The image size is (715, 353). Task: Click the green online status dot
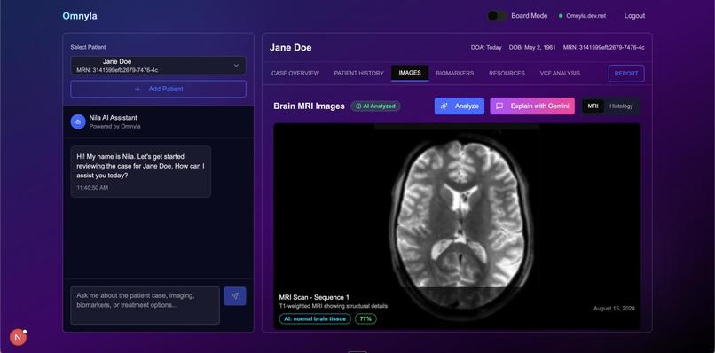click(561, 16)
